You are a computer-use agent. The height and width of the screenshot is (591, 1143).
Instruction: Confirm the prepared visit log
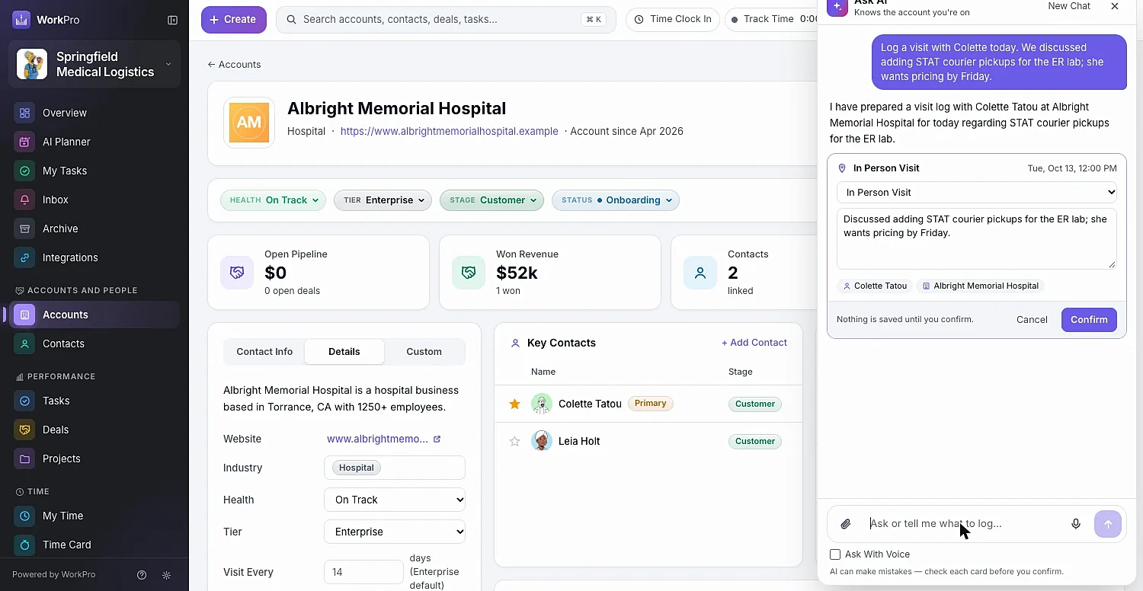(x=1089, y=320)
